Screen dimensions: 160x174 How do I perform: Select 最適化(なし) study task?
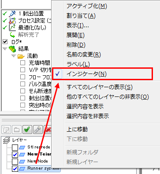32,28
